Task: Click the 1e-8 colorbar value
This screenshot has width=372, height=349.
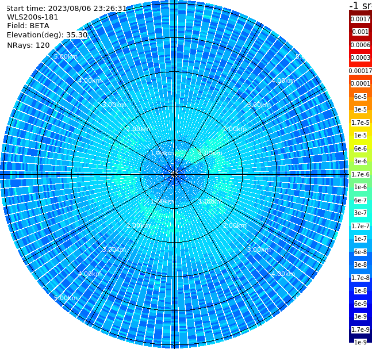Action: (x=361, y=290)
